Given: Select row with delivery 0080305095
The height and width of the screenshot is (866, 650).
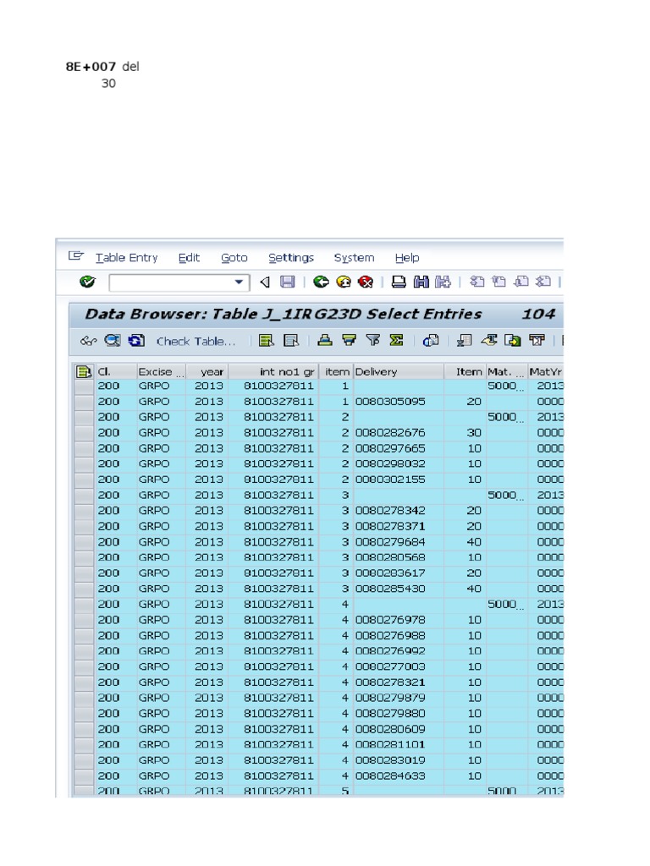Looking at the screenshot, I should point(84,402).
